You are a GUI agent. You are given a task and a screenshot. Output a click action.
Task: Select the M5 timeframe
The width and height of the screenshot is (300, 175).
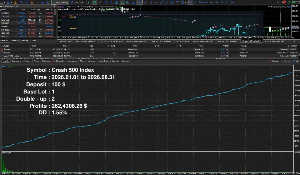[x=196, y=2]
